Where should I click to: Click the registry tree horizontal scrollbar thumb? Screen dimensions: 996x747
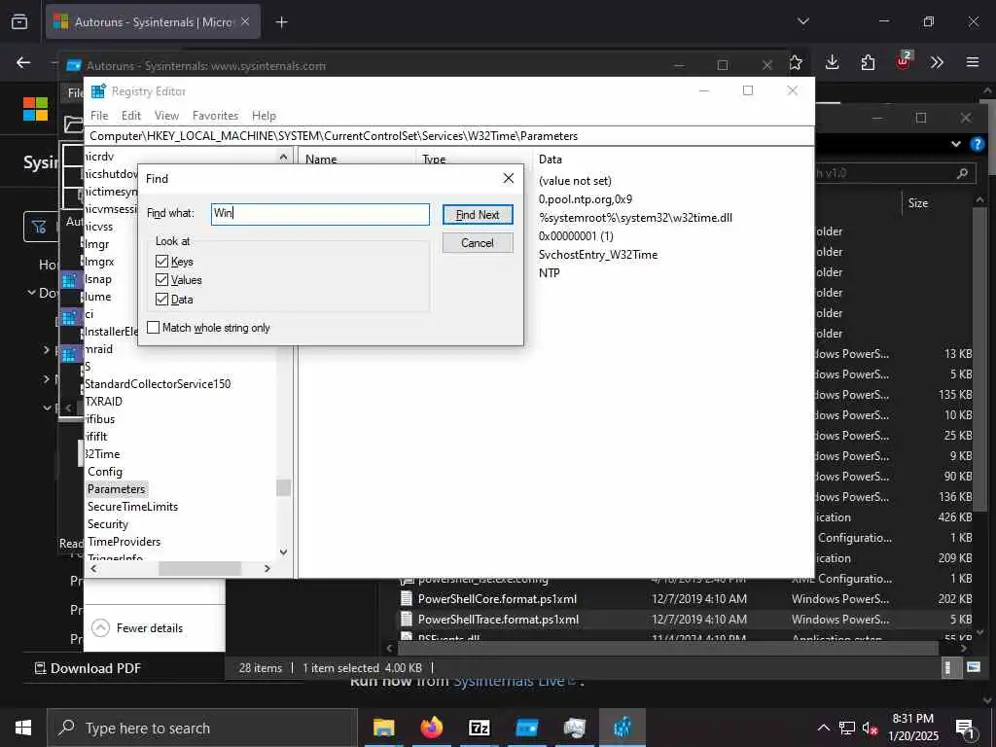click(199, 568)
